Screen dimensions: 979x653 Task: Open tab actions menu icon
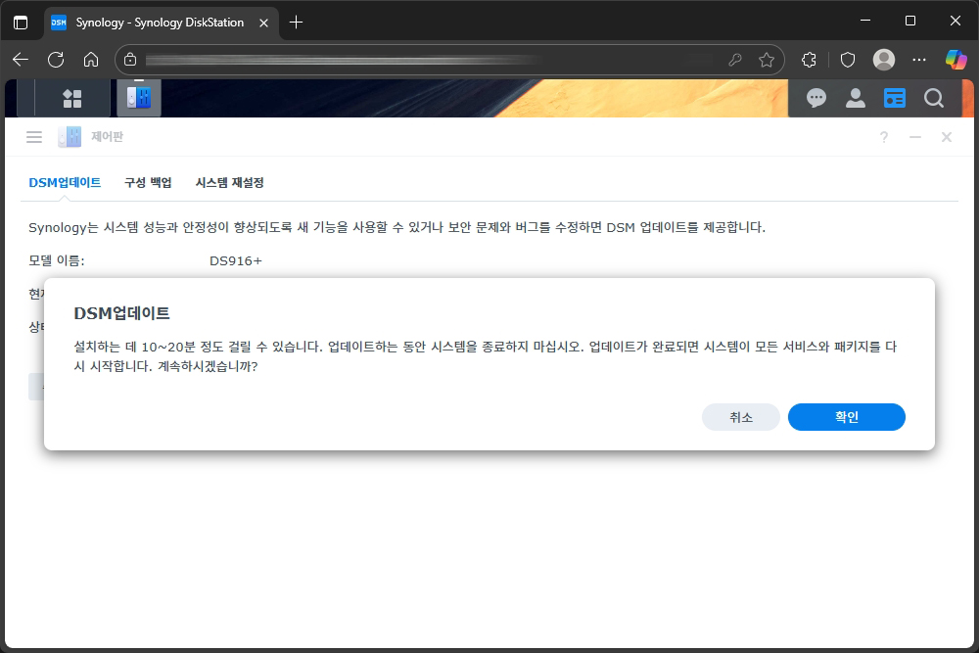(x=21, y=23)
